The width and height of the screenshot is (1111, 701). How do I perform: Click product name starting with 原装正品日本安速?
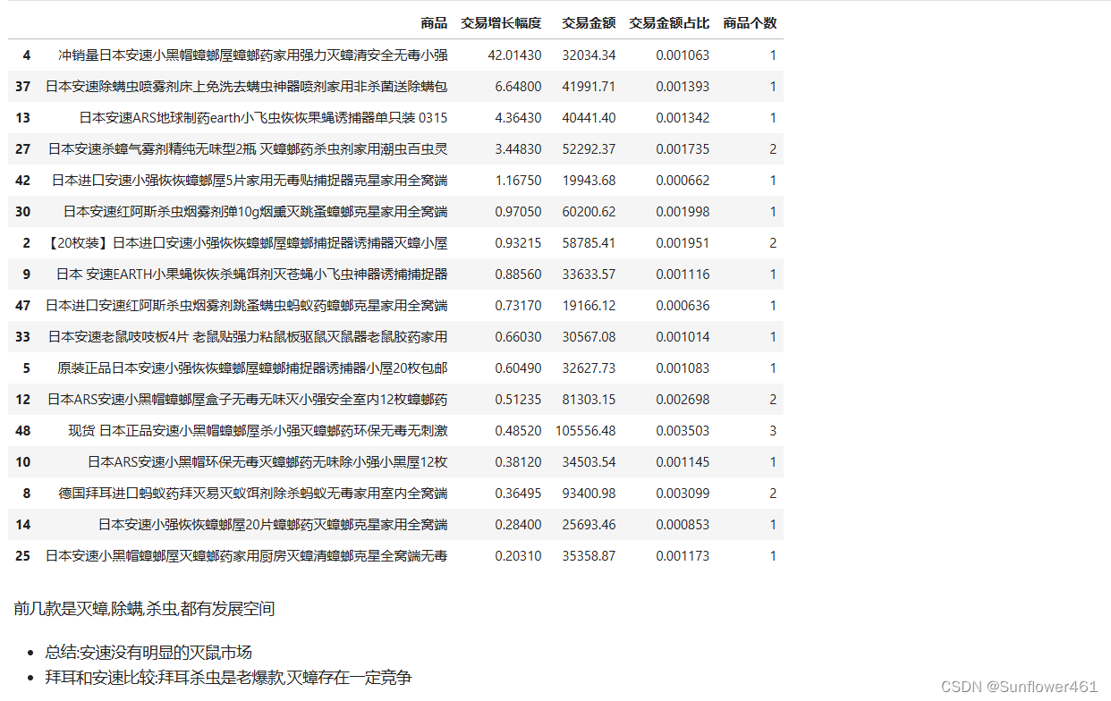point(253,368)
